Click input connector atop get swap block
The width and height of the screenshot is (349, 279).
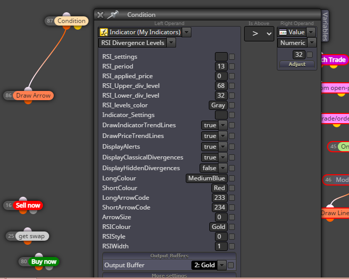click(28, 229)
